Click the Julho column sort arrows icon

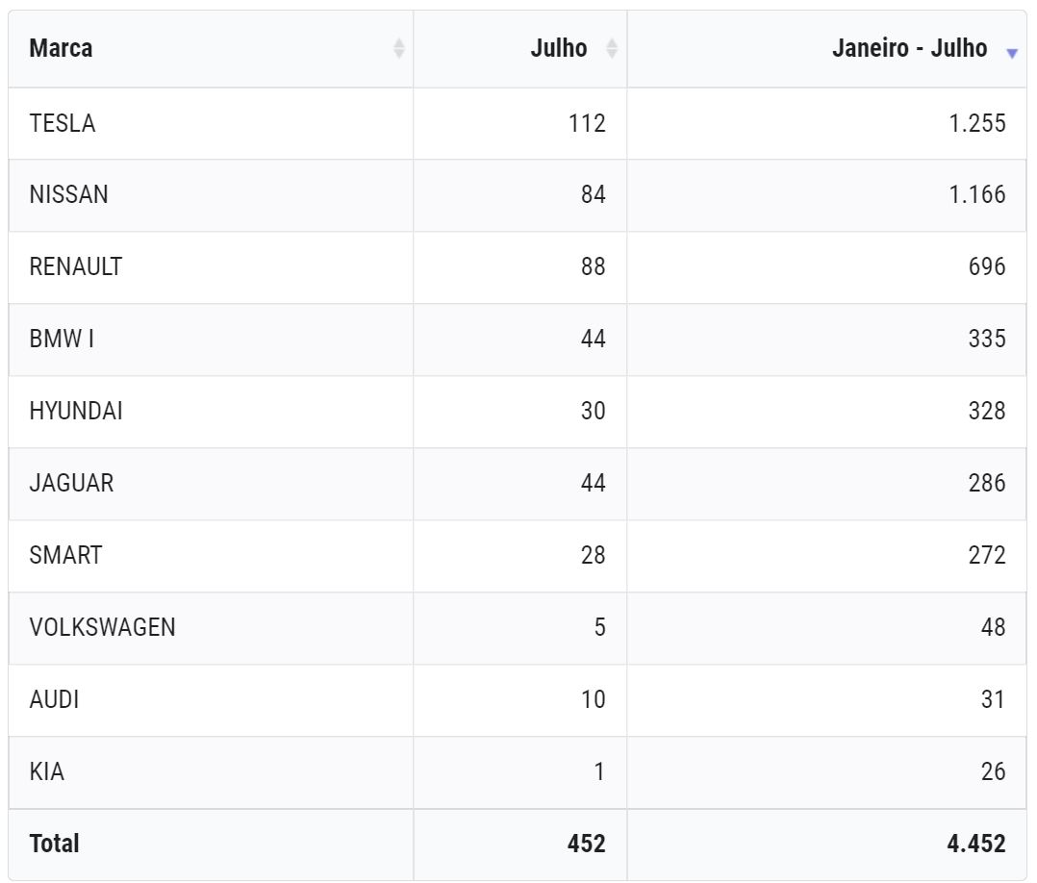[612, 48]
